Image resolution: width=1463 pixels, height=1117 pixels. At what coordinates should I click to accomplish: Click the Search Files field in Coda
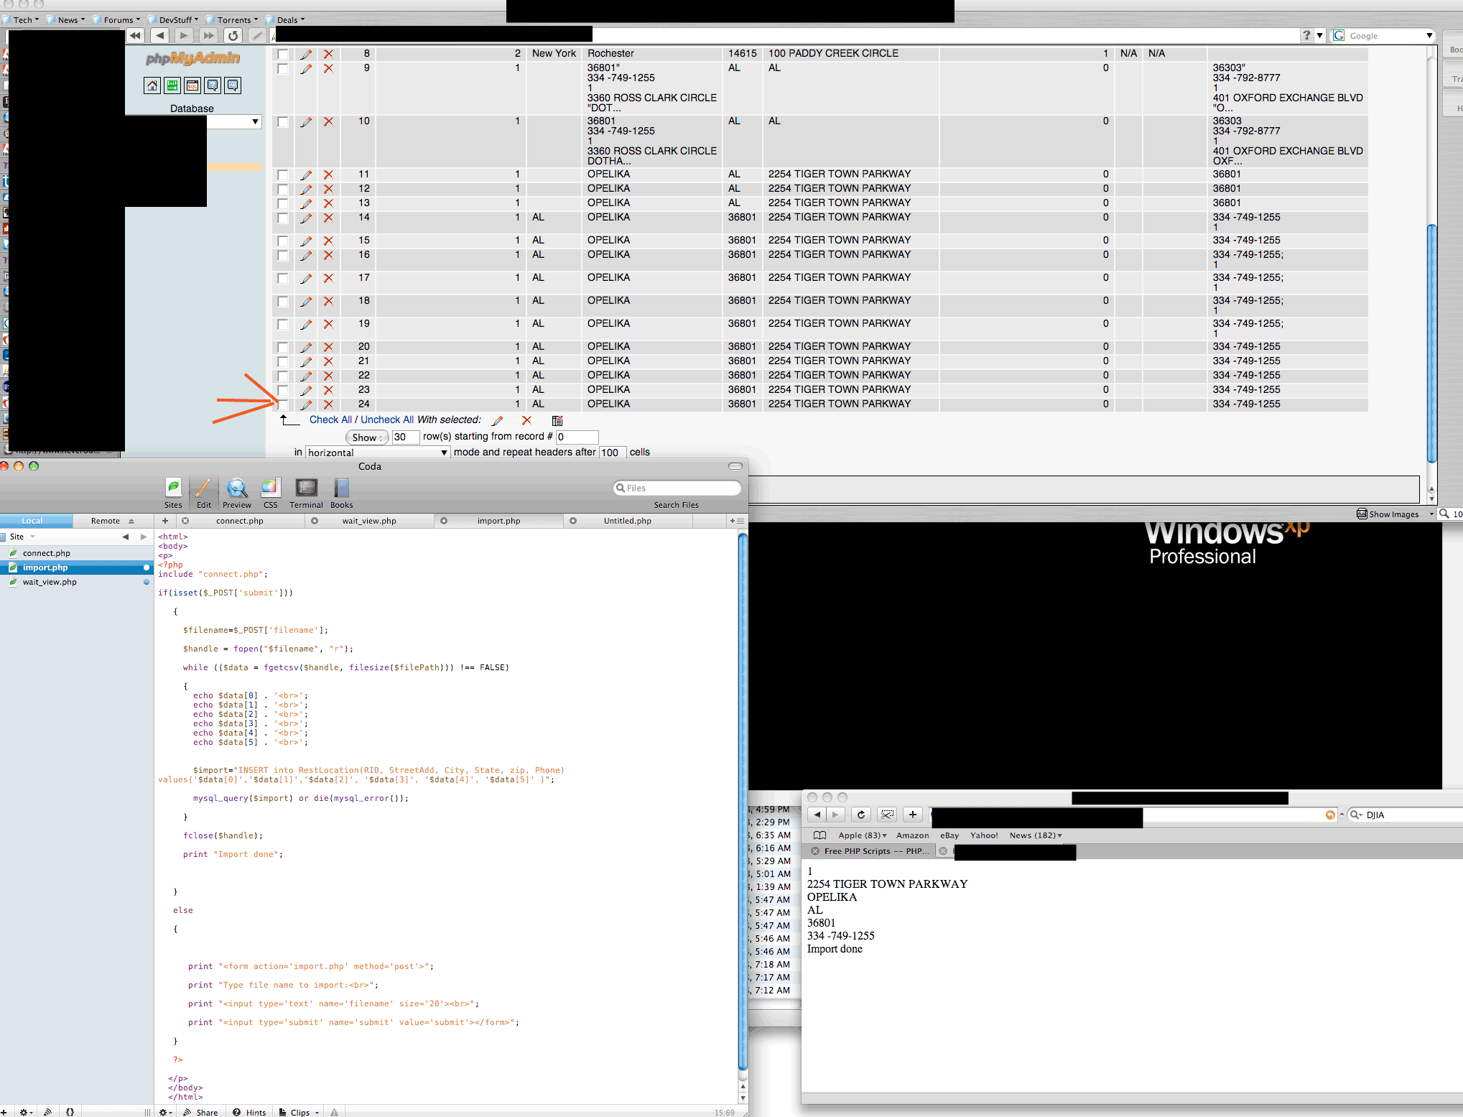coord(677,488)
